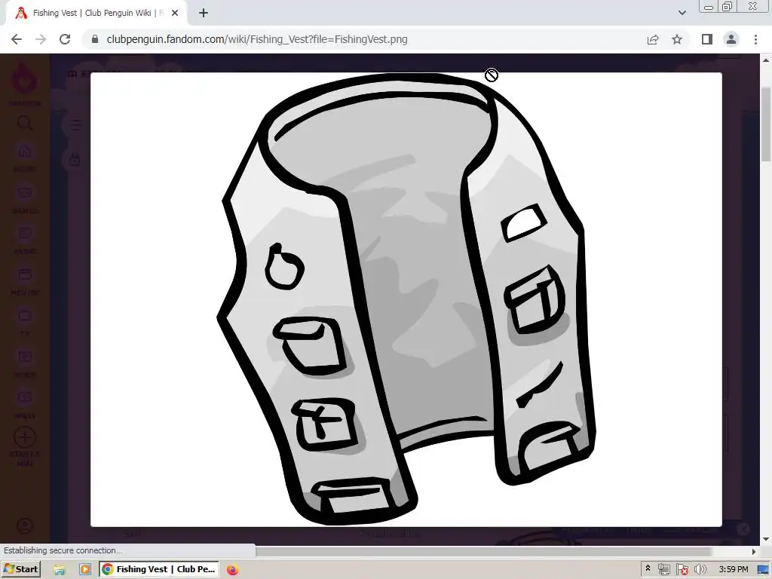Close the Fishing Vest tab
Screen dimensions: 772x579
175,14
